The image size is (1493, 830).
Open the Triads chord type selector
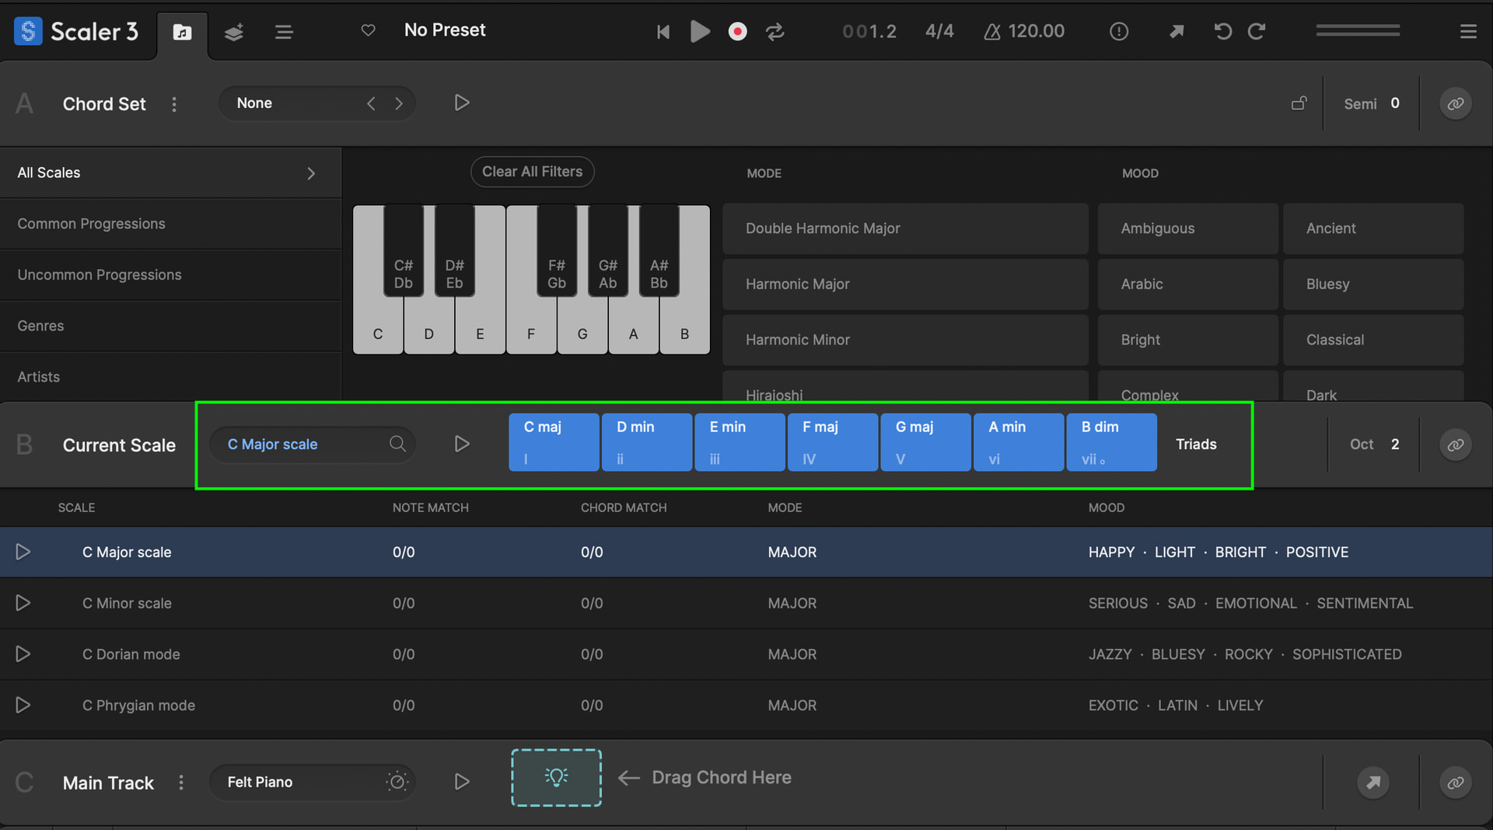pos(1195,445)
